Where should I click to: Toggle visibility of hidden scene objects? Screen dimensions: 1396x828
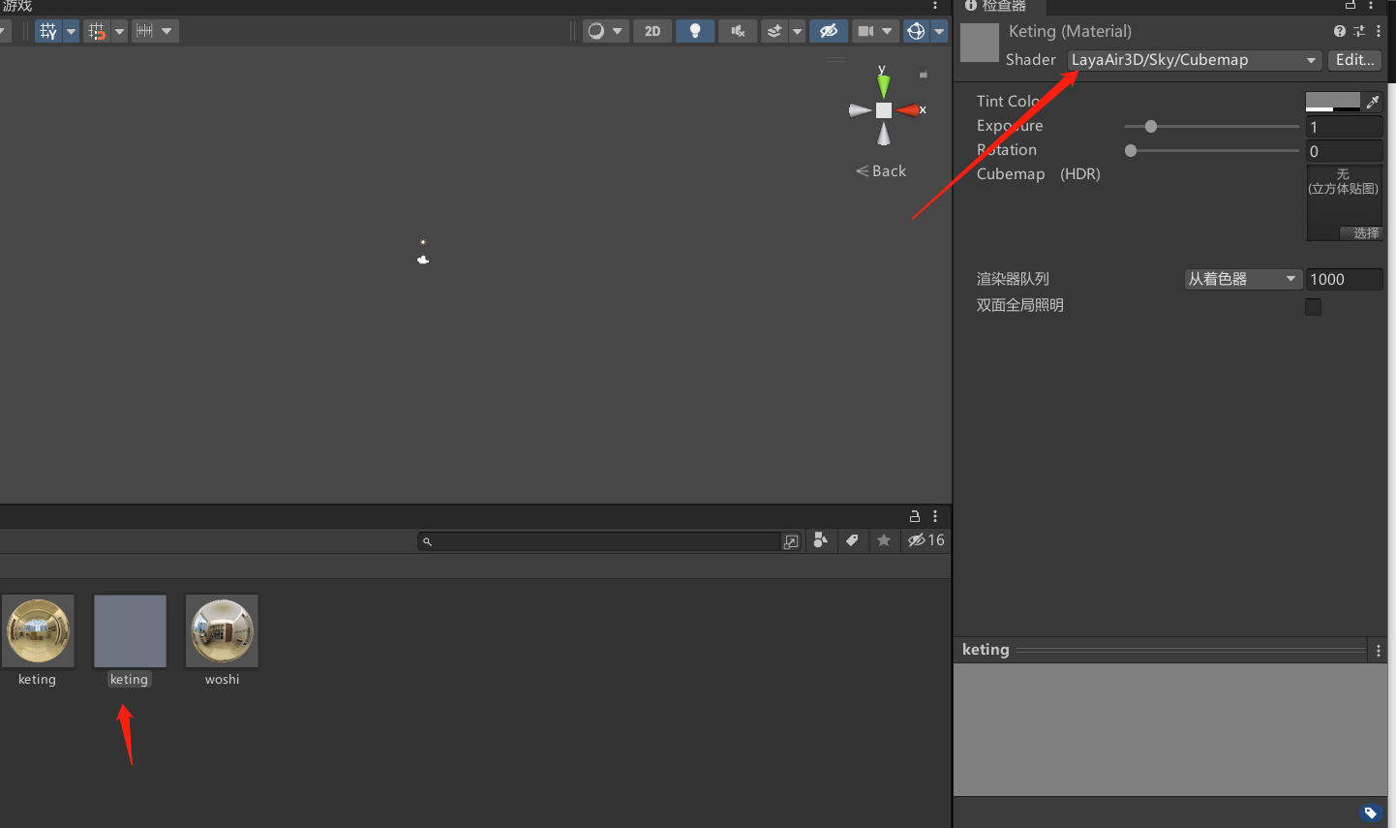click(x=828, y=30)
